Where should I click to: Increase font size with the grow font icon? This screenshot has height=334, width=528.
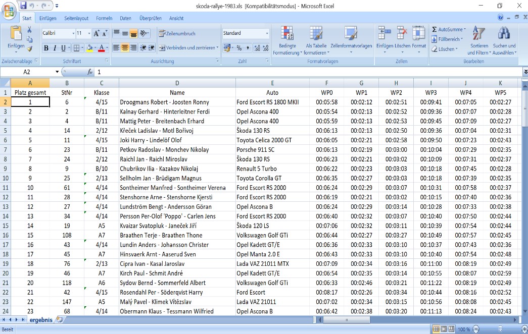pyautogui.click(x=97, y=33)
